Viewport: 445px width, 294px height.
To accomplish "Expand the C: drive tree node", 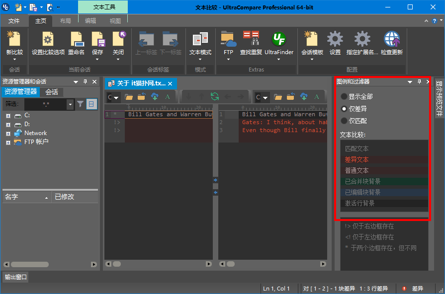I will [x=8, y=116].
